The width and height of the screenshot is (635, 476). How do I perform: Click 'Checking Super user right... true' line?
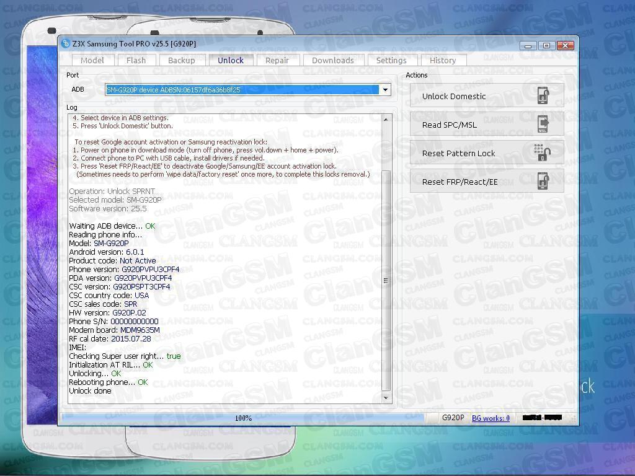(x=125, y=356)
